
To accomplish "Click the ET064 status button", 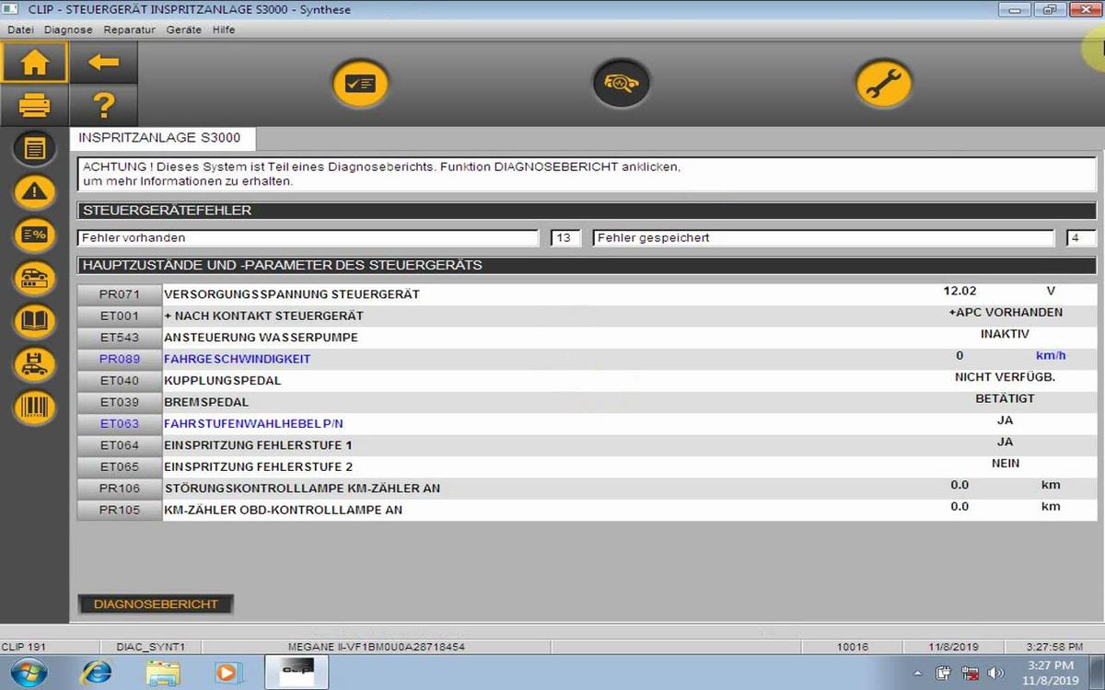I will click(x=120, y=445).
